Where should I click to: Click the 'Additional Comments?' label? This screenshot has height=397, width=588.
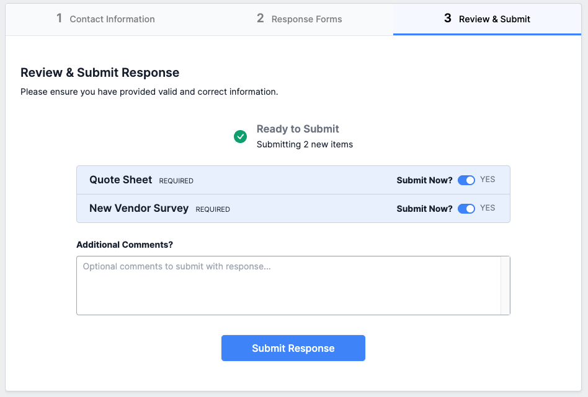125,245
